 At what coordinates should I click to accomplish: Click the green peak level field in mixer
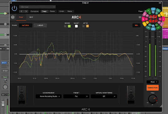[x=7, y=95]
